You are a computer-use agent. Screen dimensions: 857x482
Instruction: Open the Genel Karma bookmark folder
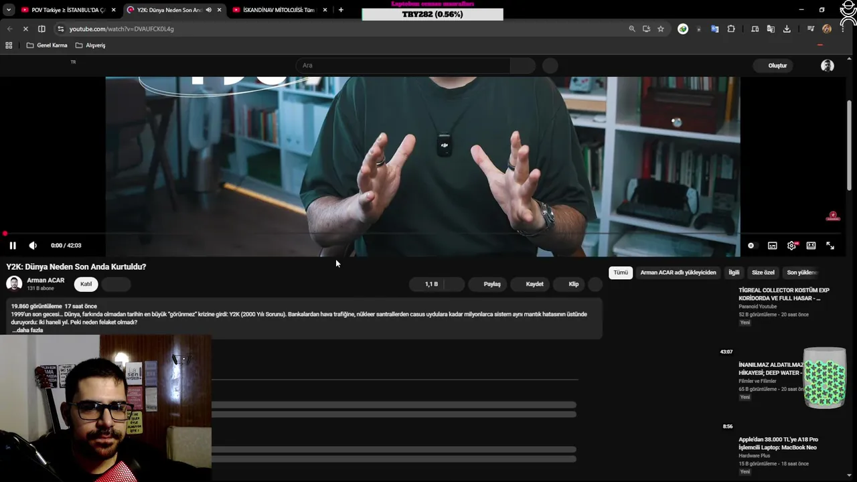click(47, 46)
